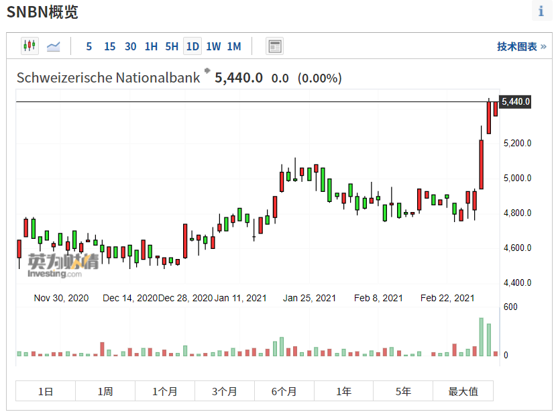Select the 1日 time range tab

click(x=46, y=391)
